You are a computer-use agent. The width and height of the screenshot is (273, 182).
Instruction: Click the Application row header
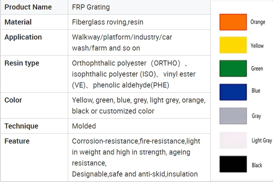point(23,37)
